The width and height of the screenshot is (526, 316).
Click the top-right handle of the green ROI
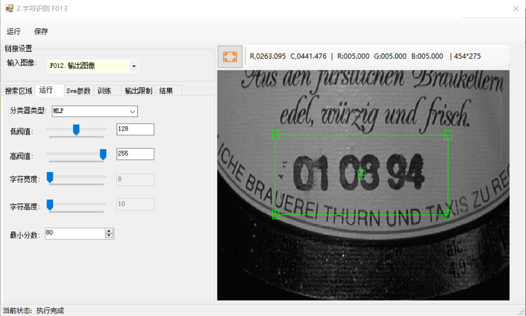coord(448,135)
